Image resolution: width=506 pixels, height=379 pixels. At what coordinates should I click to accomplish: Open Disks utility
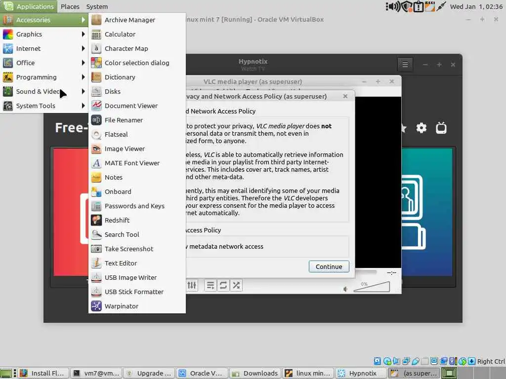137,91
